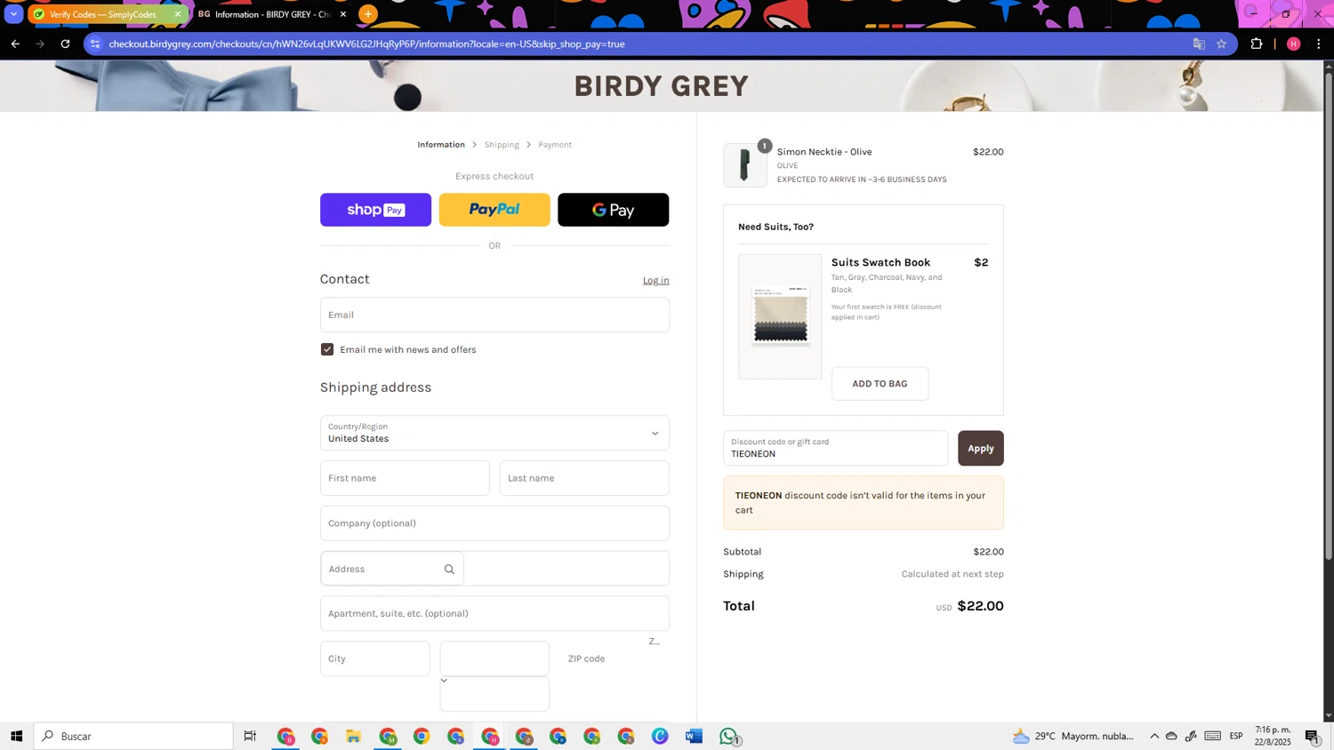Open the taskbar clock and date

pos(1273,736)
